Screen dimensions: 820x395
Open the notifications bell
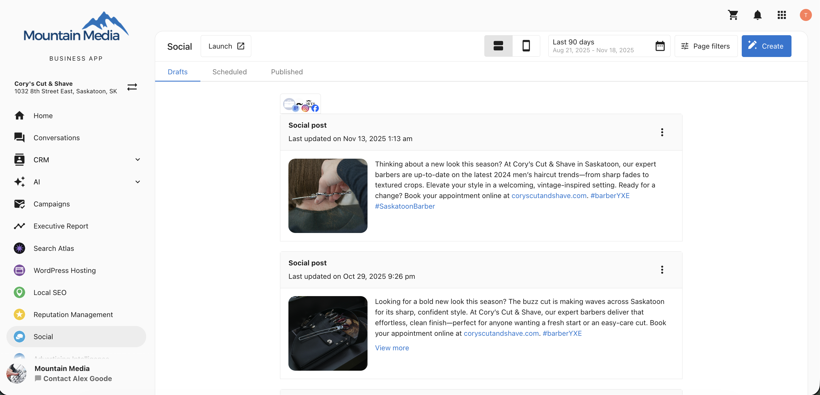tap(758, 15)
